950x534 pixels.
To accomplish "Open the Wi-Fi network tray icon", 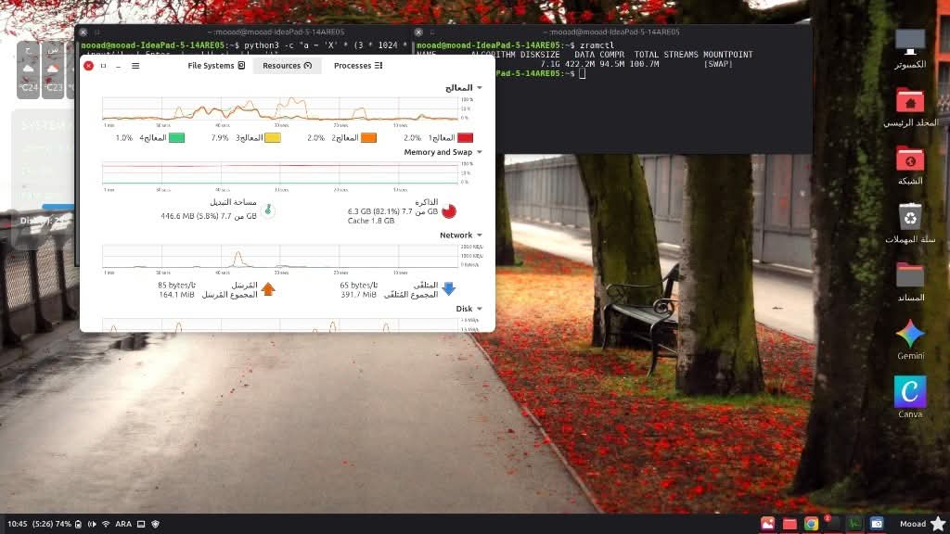I will click(106, 524).
